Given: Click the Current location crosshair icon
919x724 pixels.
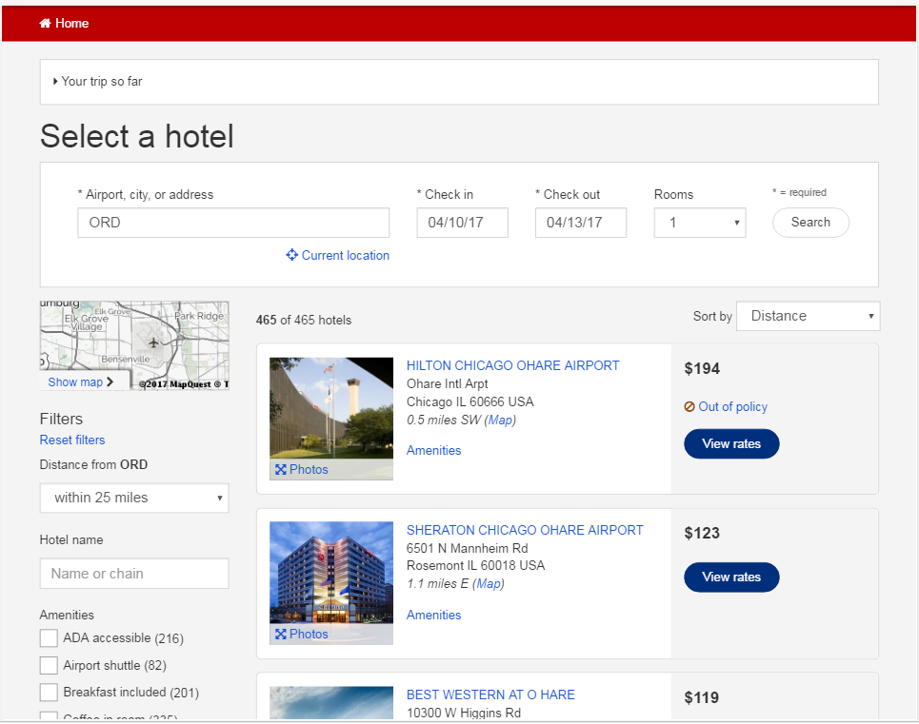Looking at the screenshot, I should coord(291,255).
